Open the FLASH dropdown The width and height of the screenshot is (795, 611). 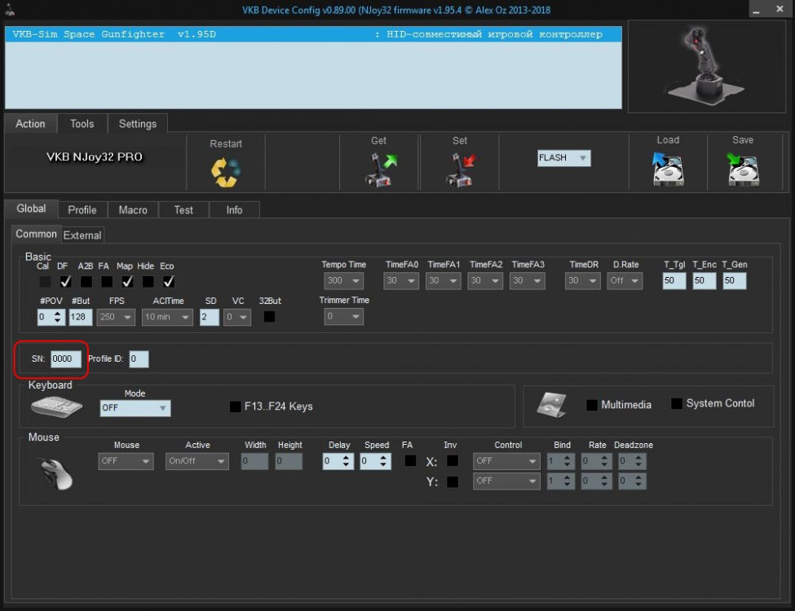pyautogui.click(x=563, y=158)
